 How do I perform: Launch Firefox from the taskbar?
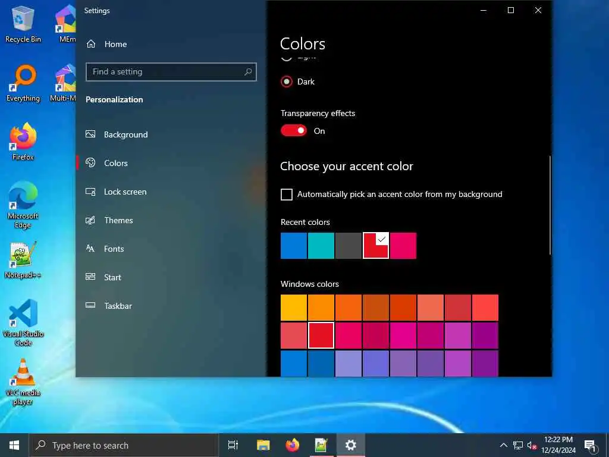[292, 445]
